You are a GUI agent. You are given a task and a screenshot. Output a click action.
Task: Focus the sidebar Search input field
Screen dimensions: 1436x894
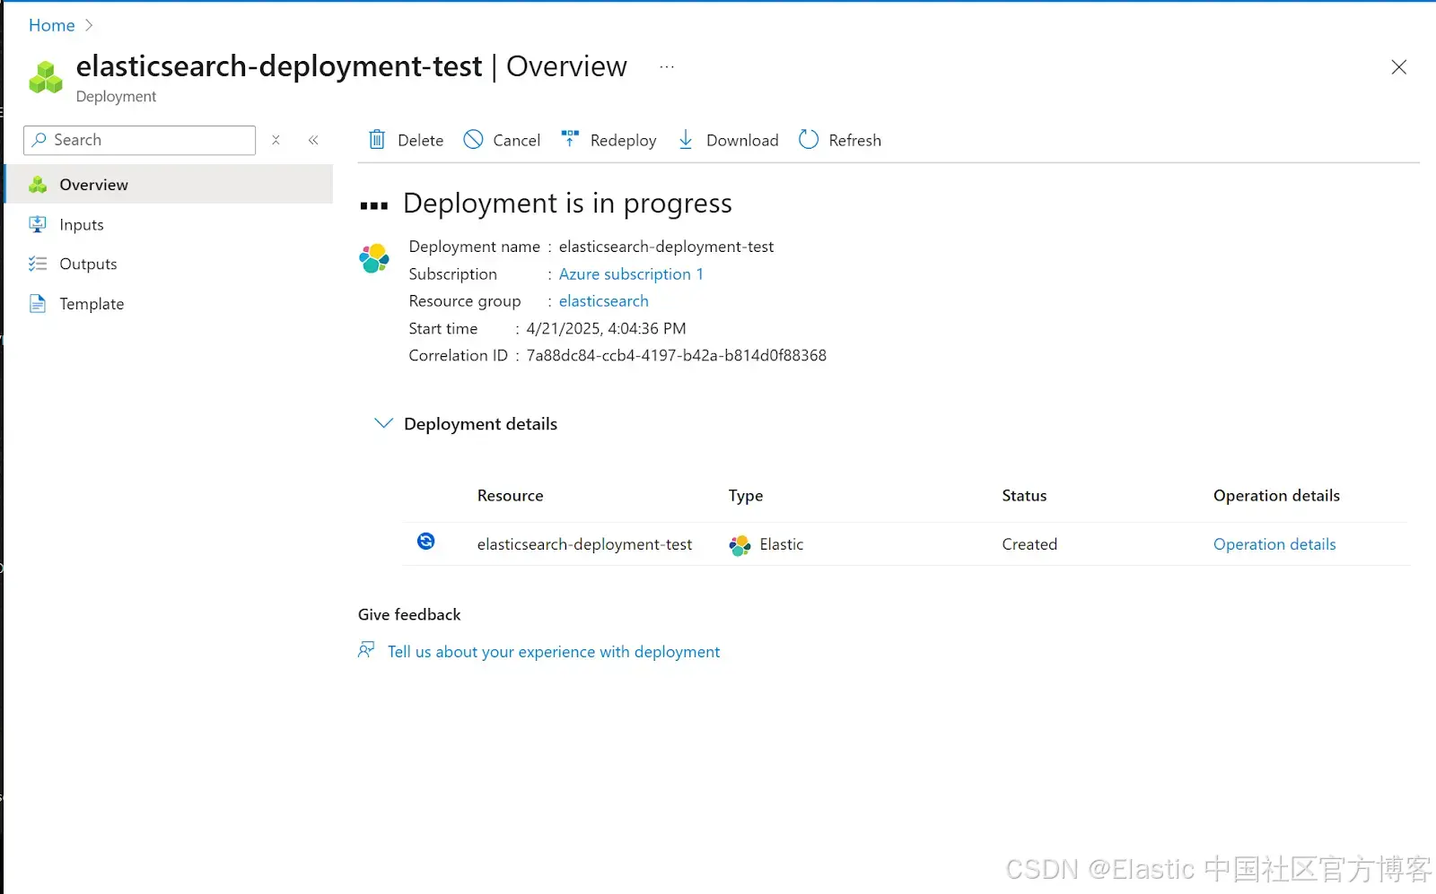tap(139, 140)
